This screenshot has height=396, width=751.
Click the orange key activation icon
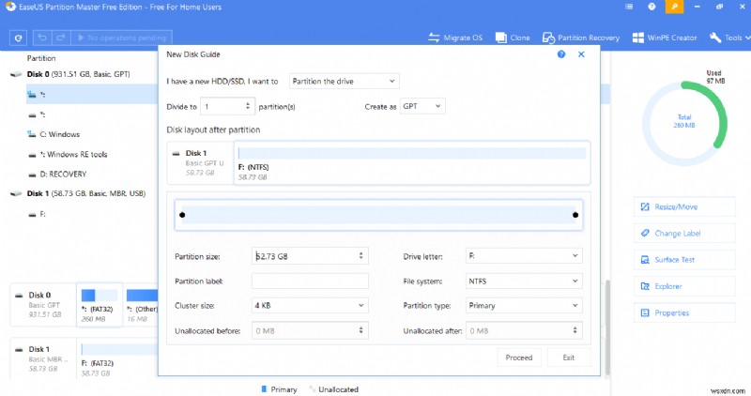(x=674, y=7)
